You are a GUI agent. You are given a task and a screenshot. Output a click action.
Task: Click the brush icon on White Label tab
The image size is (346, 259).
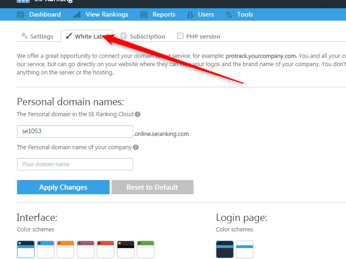69,36
